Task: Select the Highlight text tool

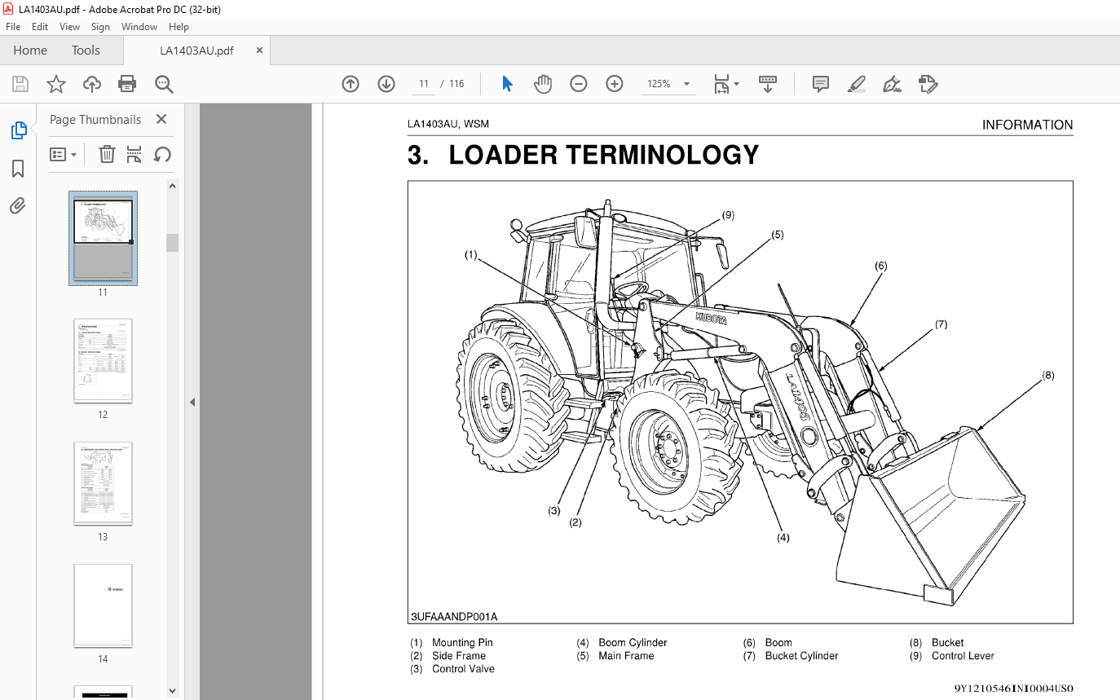Action: coord(856,84)
